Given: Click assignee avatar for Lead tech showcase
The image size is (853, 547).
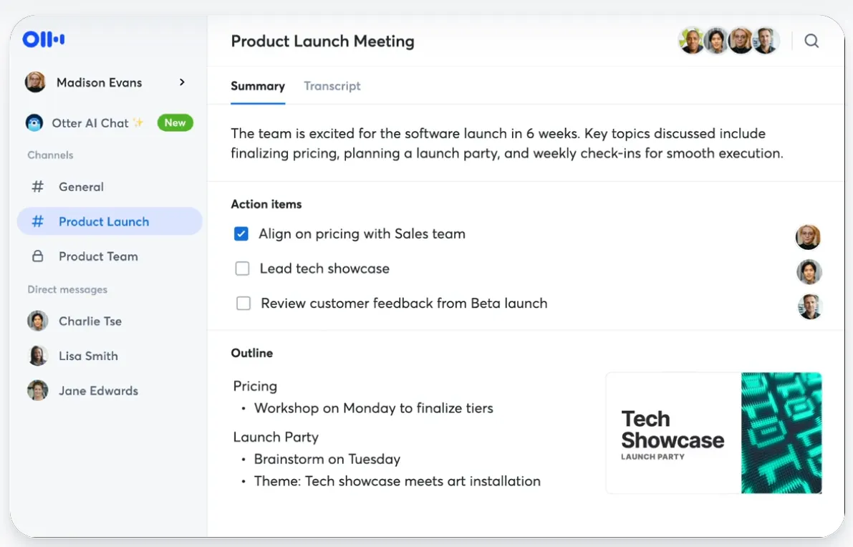Looking at the screenshot, I should click(x=809, y=272).
